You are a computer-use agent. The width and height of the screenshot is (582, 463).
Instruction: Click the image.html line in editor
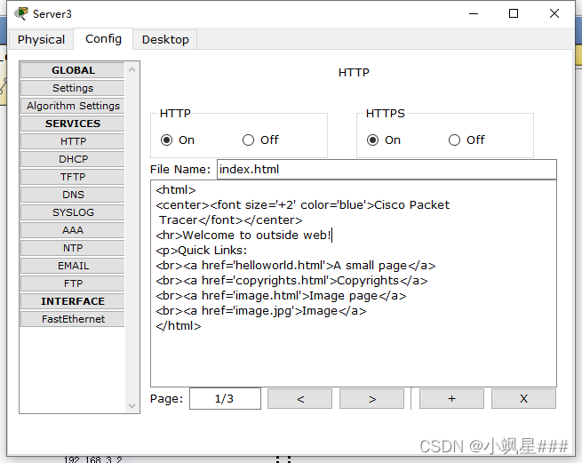click(x=281, y=296)
